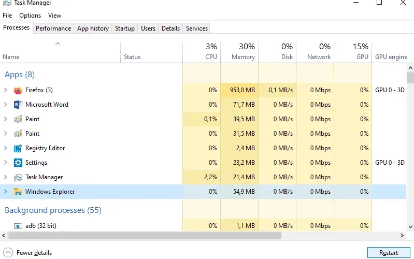Click the Background processes (55) heading
Viewport: 414px width, 259px height.
point(53,210)
